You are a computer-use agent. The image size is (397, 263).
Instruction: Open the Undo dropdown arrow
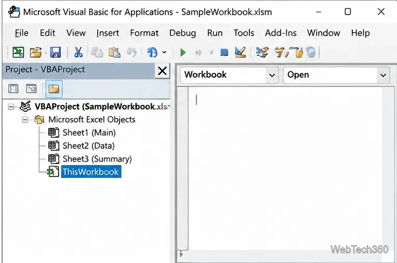(x=164, y=52)
